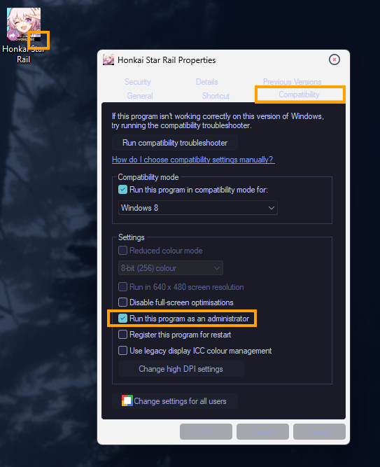Click the shield icon on Change settings for all users
The height and width of the screenshot is (467, 380).
127,400
